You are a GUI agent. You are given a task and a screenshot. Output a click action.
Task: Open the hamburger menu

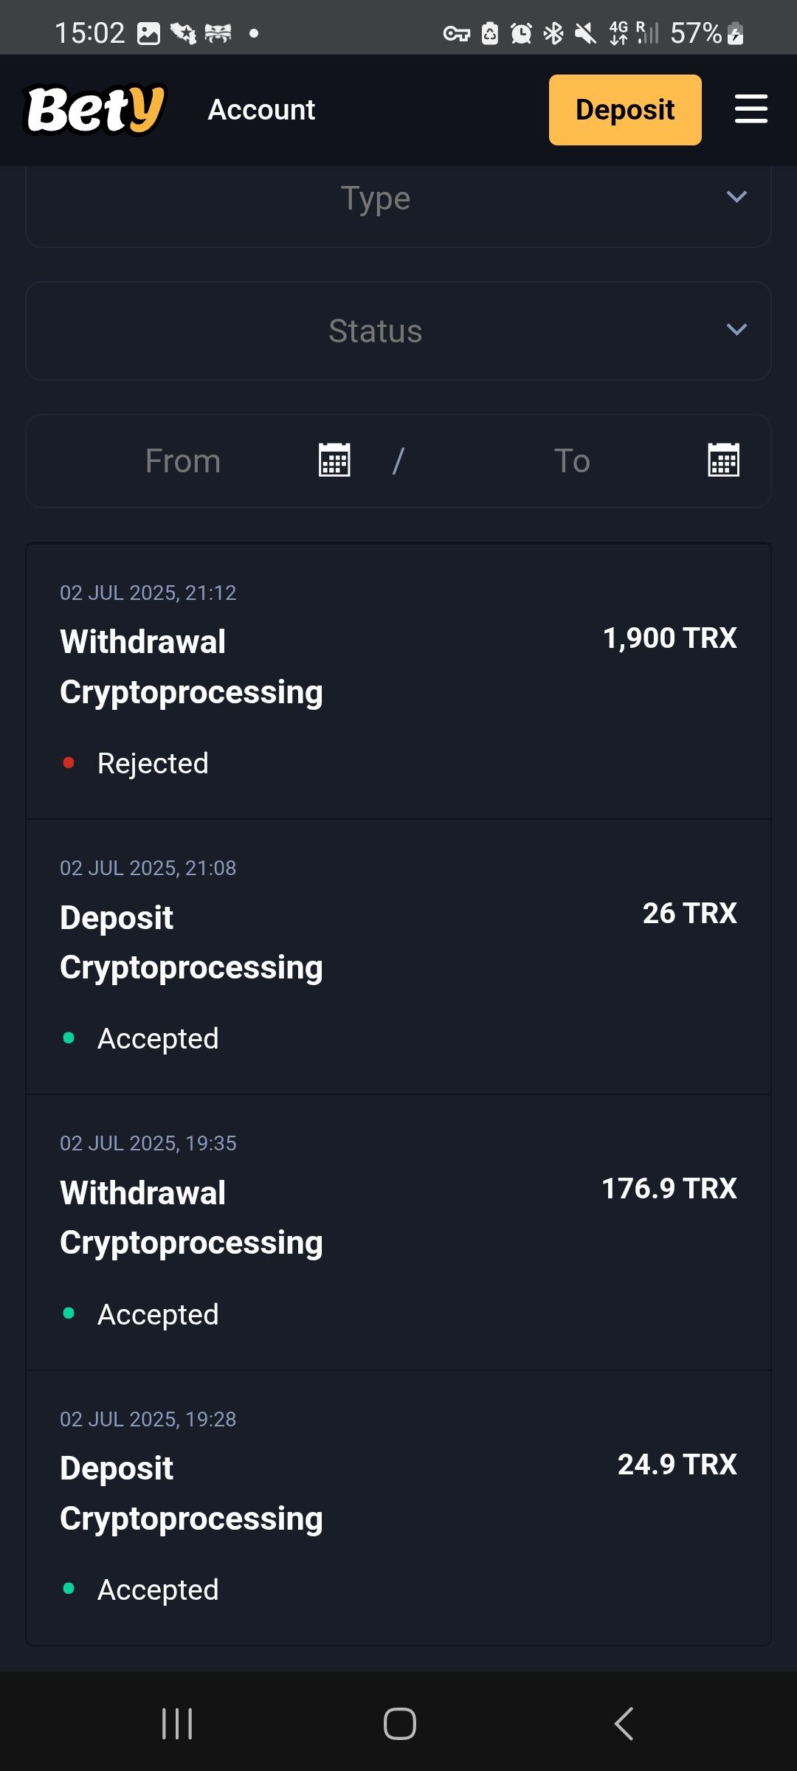(751, 109)
